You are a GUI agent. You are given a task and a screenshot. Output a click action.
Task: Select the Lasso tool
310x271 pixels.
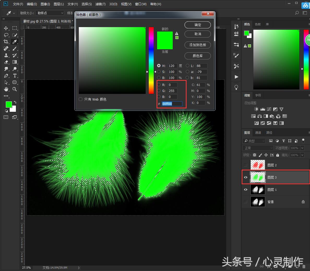tap(6, 35)
